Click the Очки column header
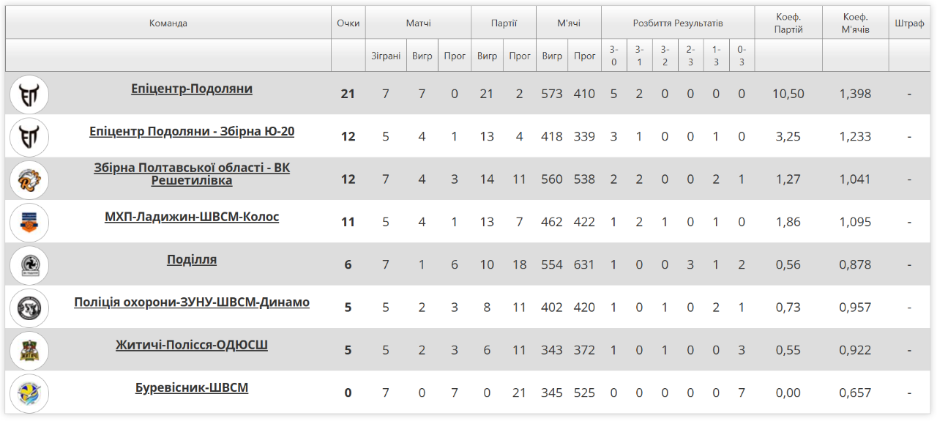 (x=348, y=23)
